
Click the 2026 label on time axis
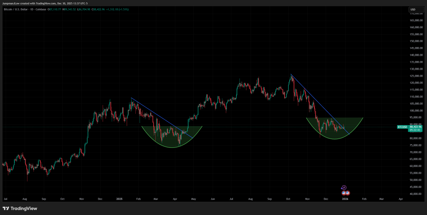point(345,199)
